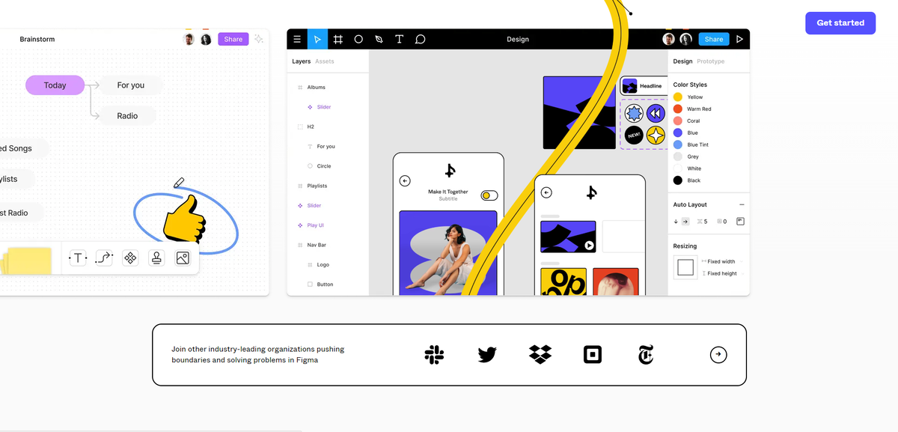
Task: Collapse Auto Layout with the minus icon
Action: click(742, 204)
